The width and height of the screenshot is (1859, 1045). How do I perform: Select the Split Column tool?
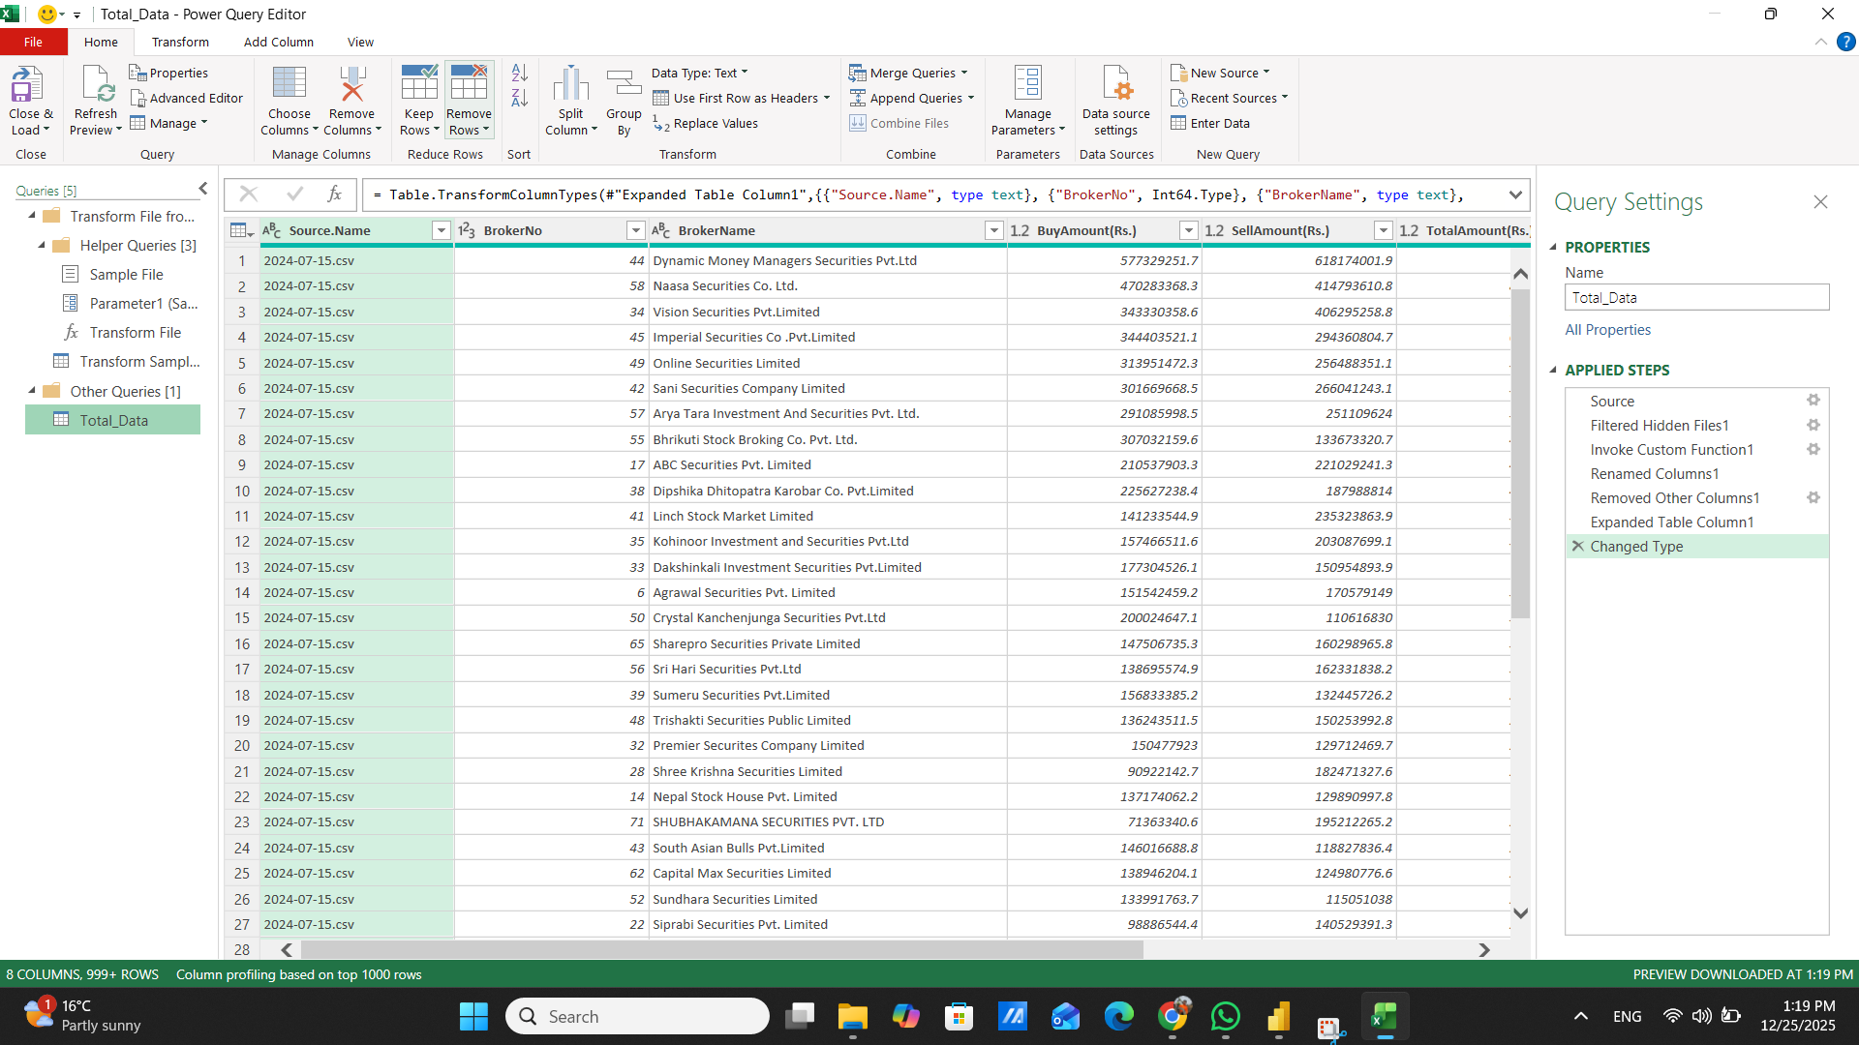(570, 98)
